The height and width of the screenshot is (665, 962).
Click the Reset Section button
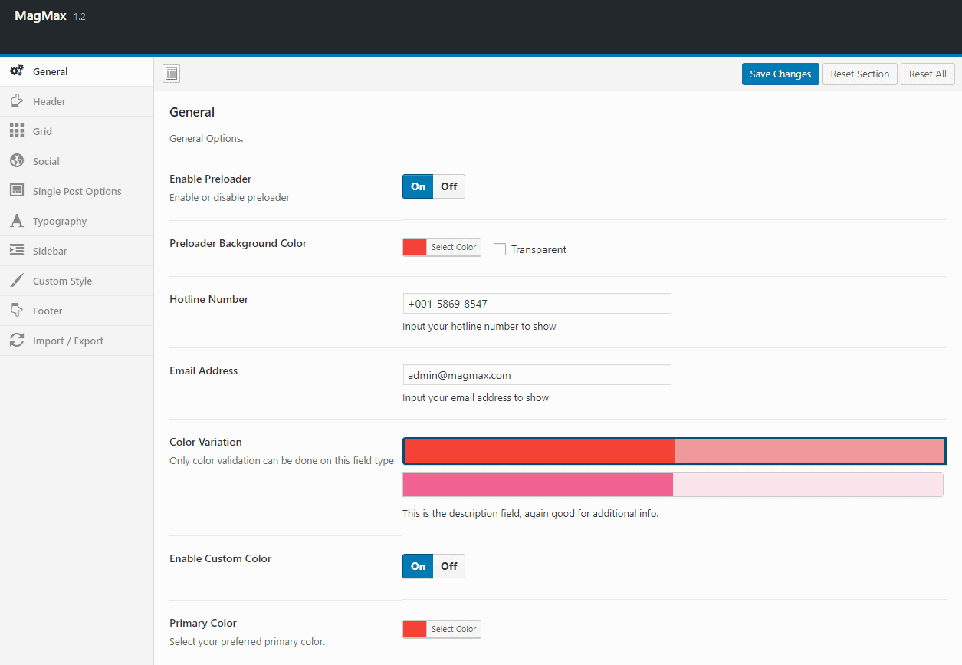859,74
